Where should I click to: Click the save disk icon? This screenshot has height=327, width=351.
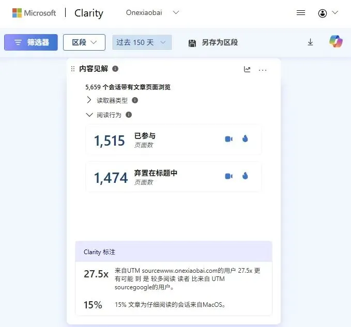[x=192, y=43]
